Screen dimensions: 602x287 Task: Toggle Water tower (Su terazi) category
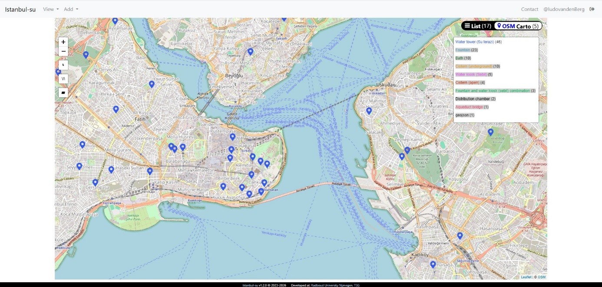(478, 42)
